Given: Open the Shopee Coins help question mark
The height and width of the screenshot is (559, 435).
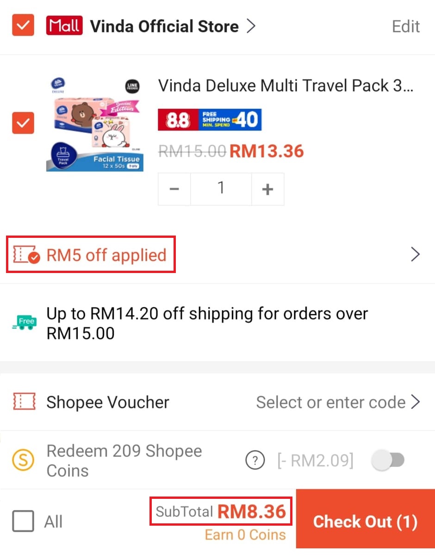Looking at the screenshot, I should (x=255, y=460).
